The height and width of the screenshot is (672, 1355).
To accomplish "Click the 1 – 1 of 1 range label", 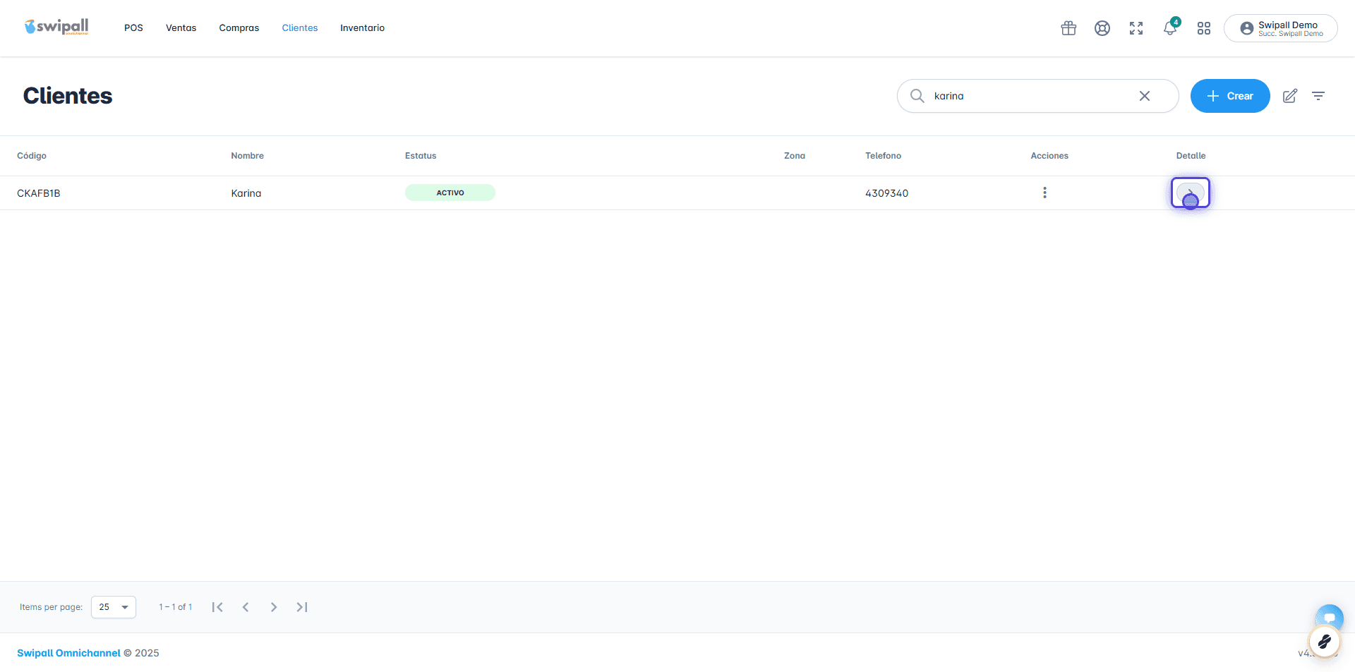I will pos(176,607).
